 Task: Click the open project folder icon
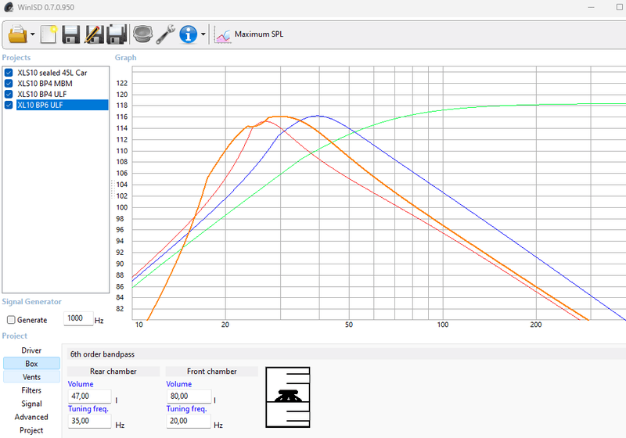pyautogui.click(x=17, y=34)
